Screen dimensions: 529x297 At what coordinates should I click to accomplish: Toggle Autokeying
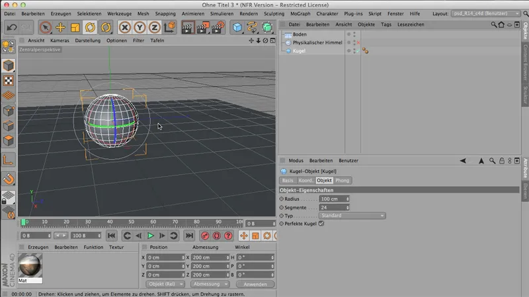pyautogui.click(x=217, y=236)
